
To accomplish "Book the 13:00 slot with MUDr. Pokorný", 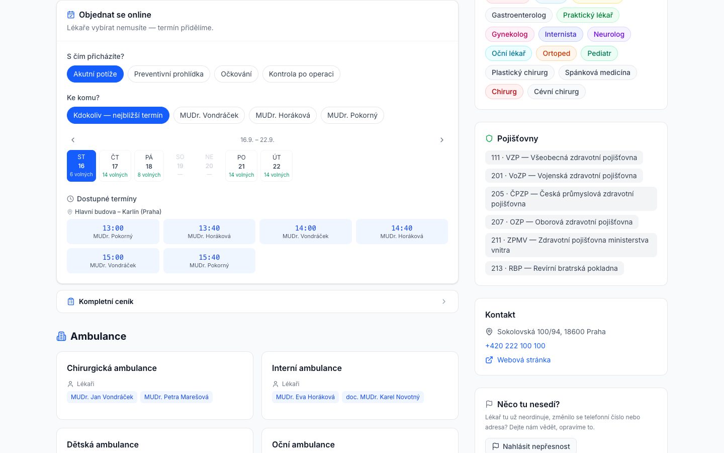I will click(113, 232).
